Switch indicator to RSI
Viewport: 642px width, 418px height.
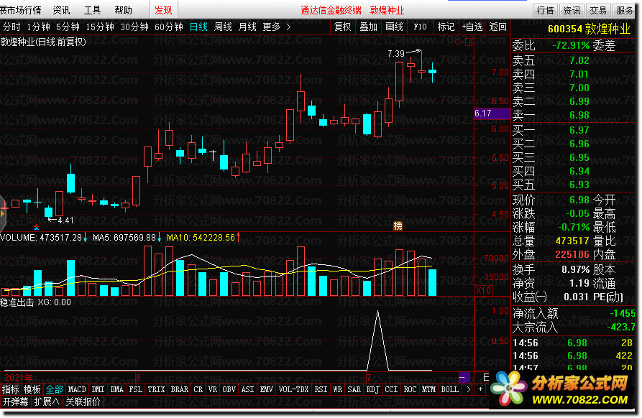coord(321,389)
